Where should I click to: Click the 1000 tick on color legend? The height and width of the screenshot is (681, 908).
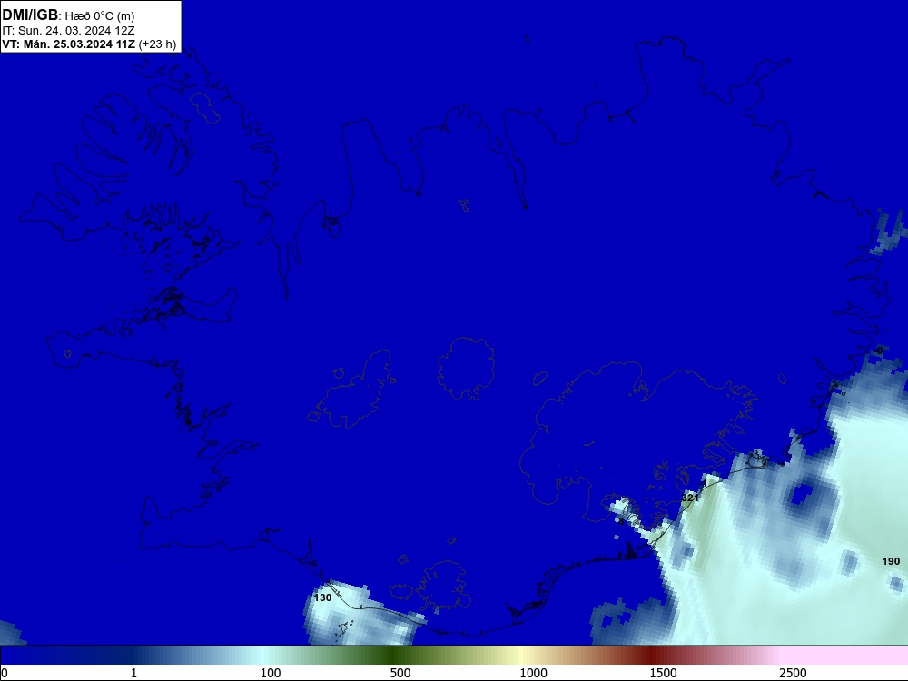(x=533, y=673)
